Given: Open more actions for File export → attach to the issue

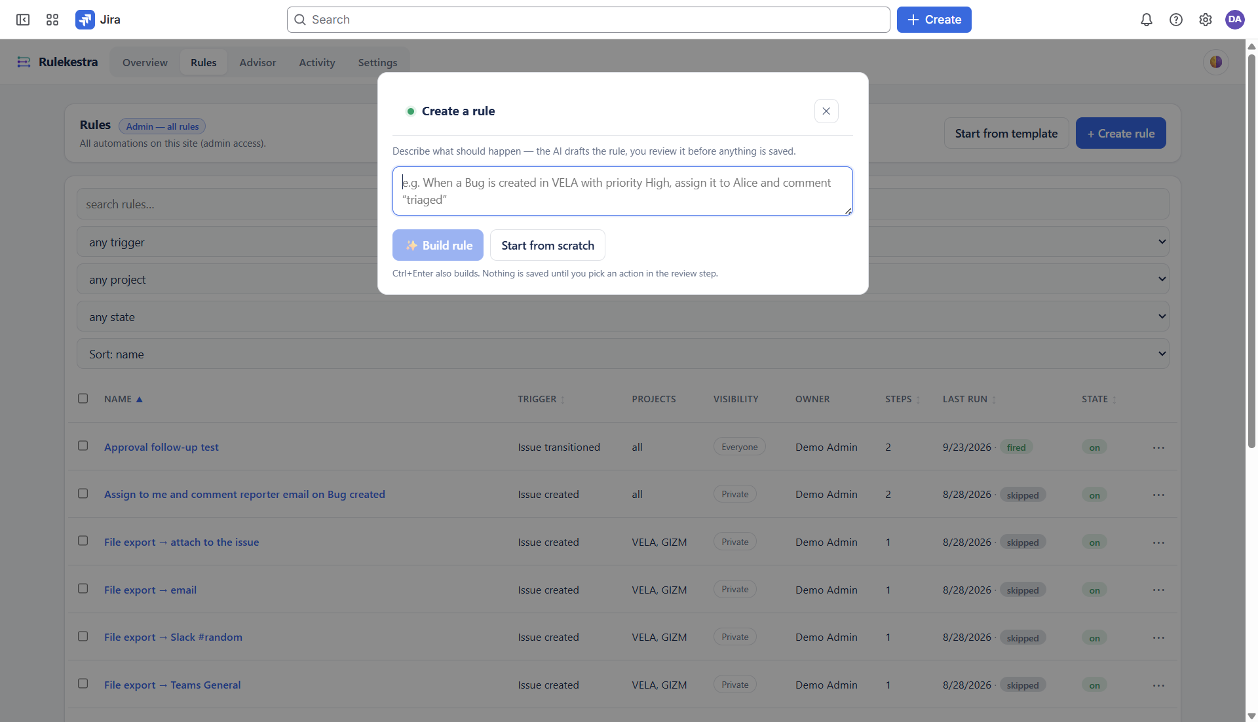Looking at the screenshot, I should click(x=1158, y=542).
